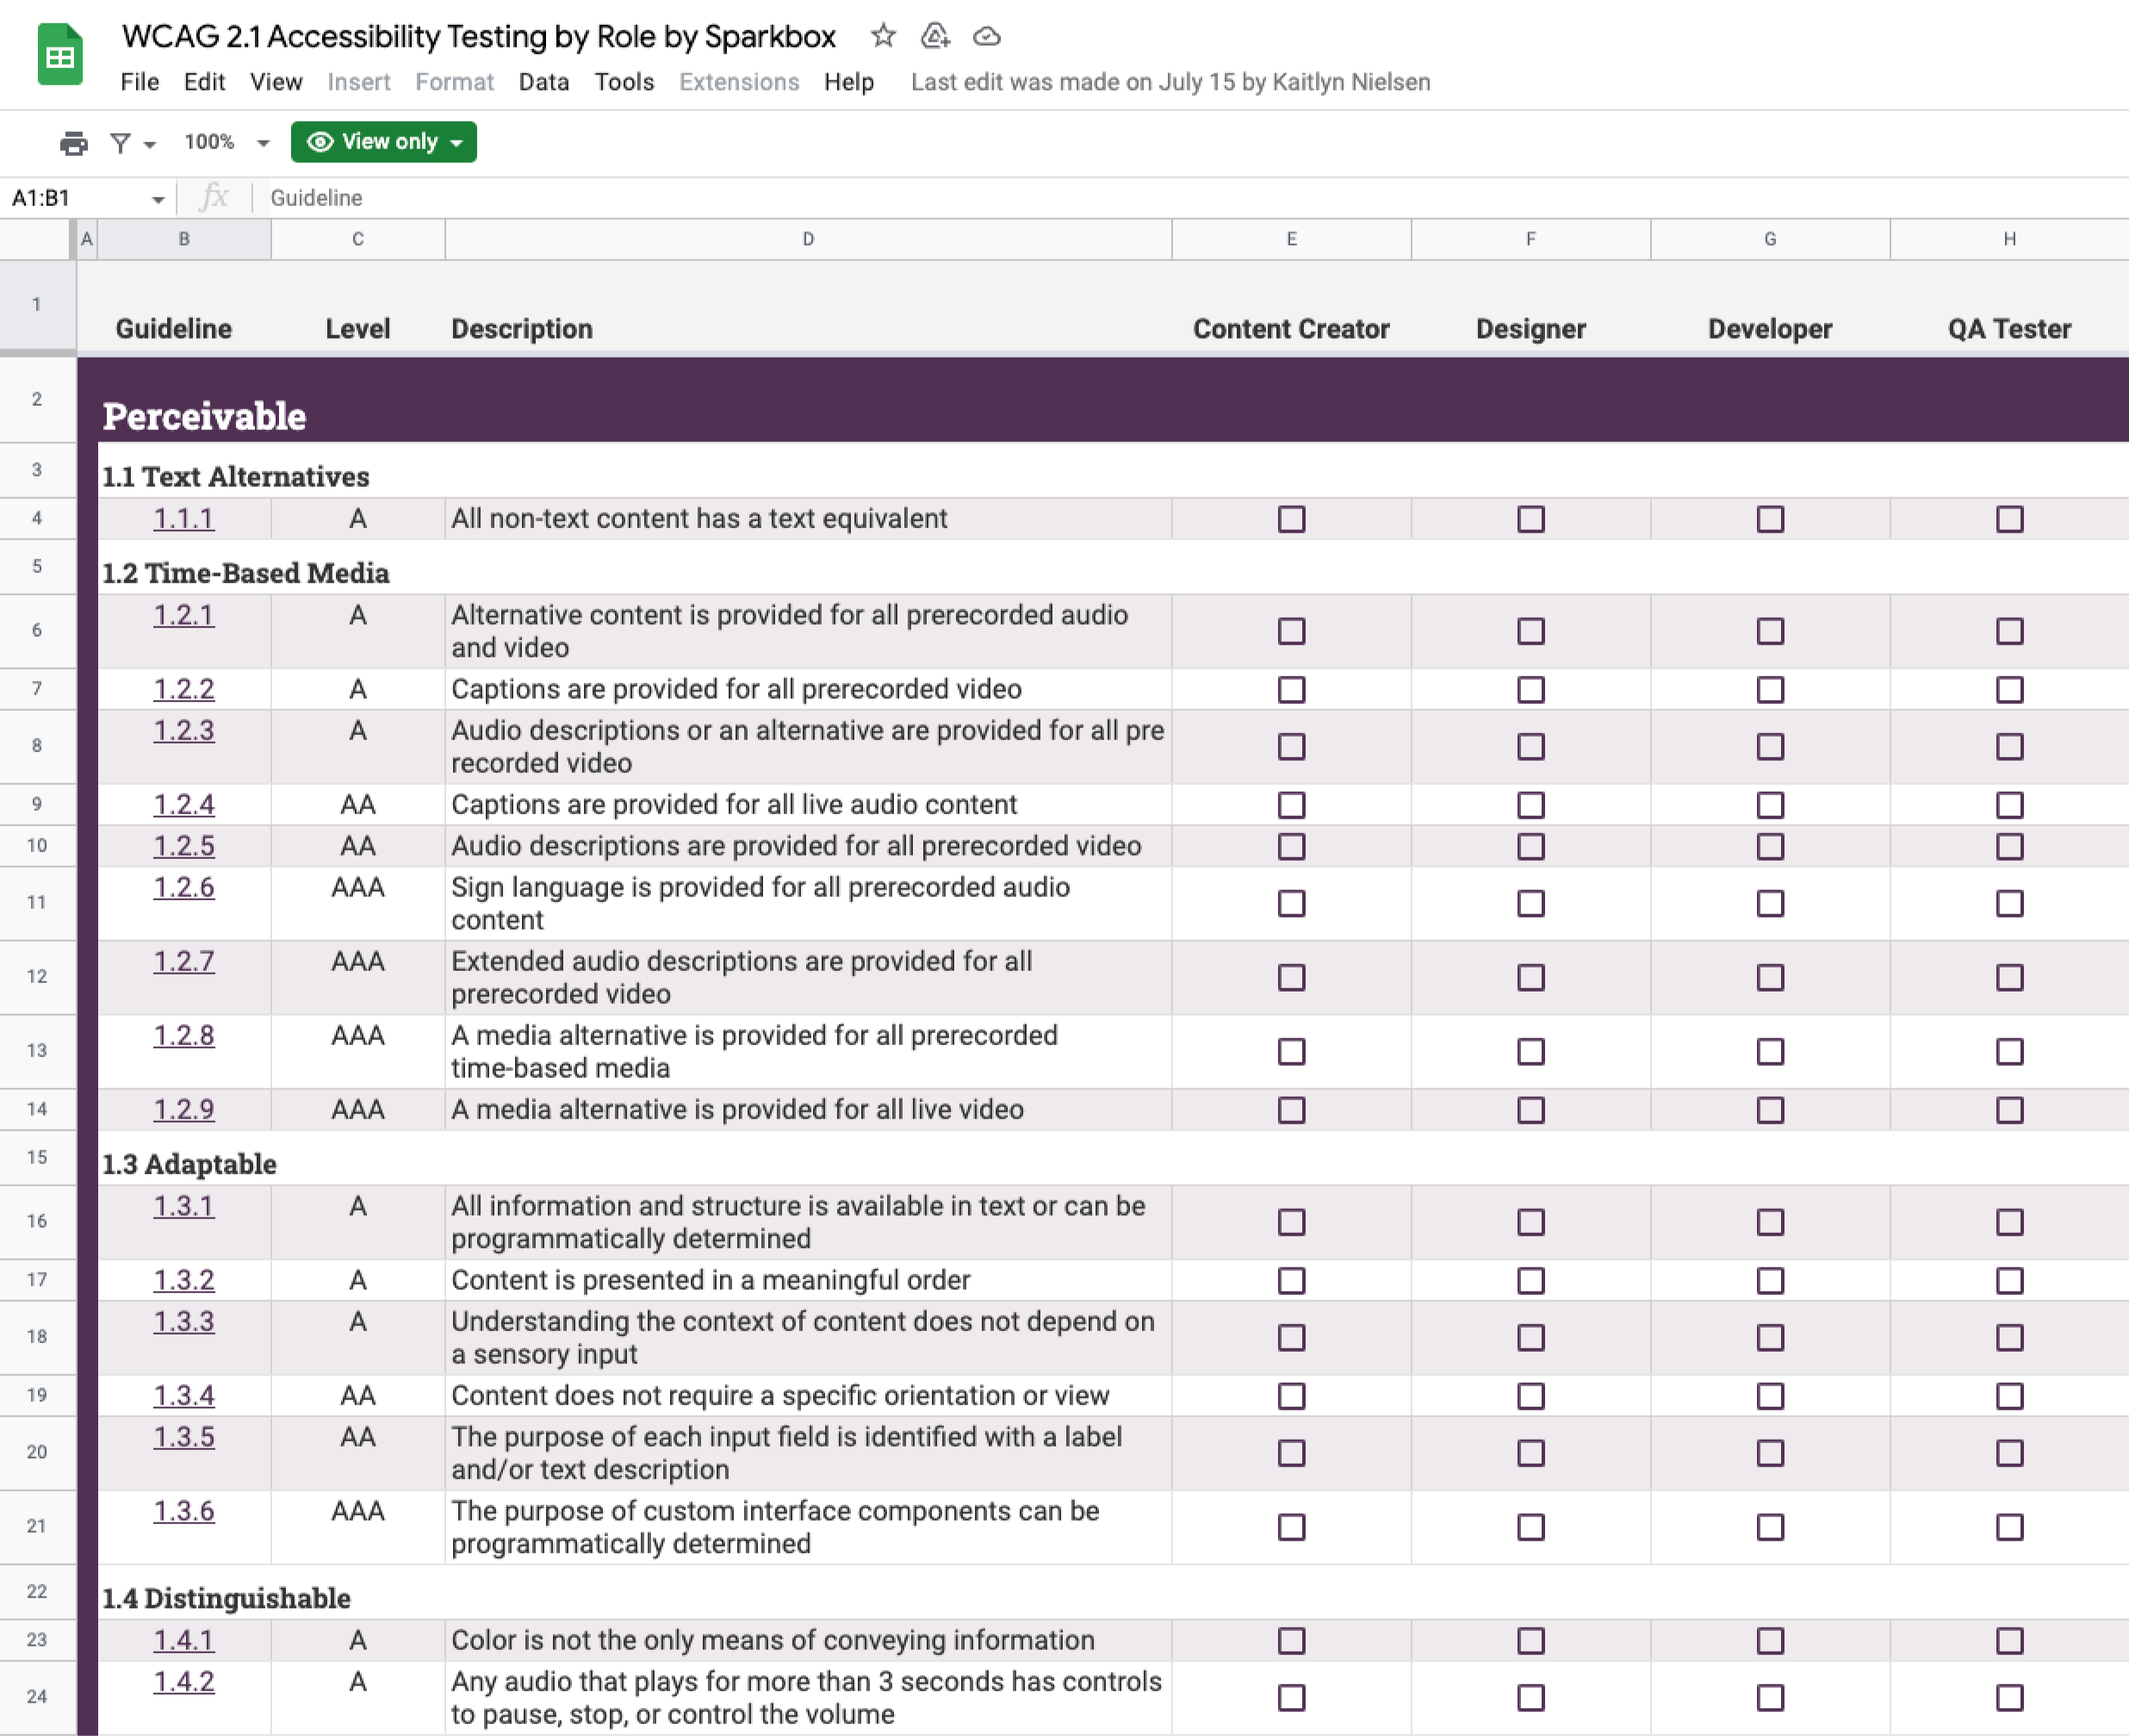Select row 2 header
The image size is (2129, 1736).
[x=37, y=399]
